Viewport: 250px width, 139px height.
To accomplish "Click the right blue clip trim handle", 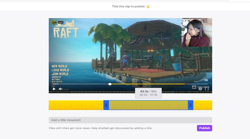I will pos(191,105).
